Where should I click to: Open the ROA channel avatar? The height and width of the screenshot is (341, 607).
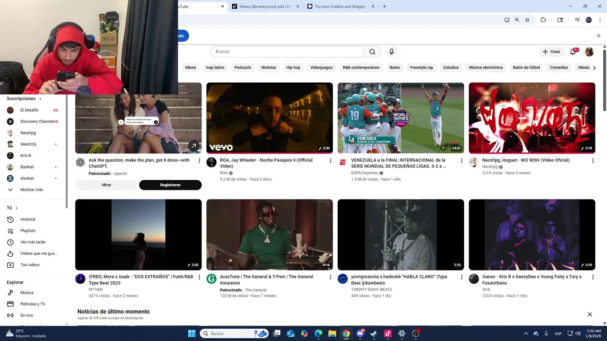212,162
